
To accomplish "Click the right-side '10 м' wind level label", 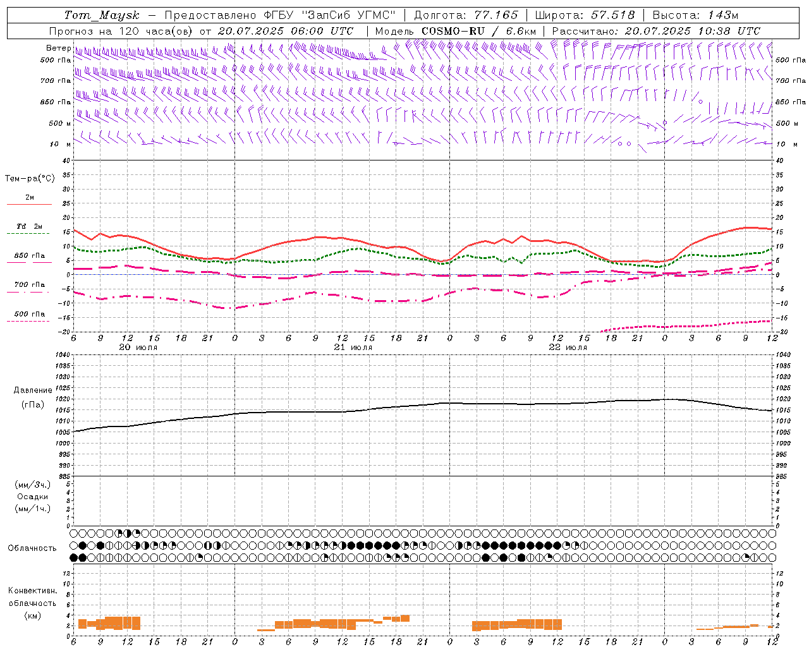I will pyautogui.click(x=787, y=144).
